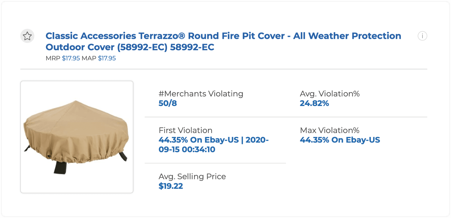Click the star favorite icon
The image size is (451, 218).
[27, 36]
